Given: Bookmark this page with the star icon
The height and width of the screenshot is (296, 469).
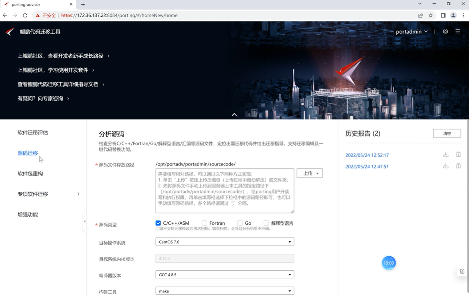Looking at the screenshot, I should [x=431, y=15].
